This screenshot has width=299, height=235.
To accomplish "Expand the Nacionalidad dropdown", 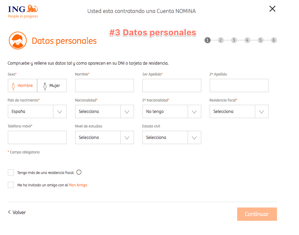I will (104, 111).
